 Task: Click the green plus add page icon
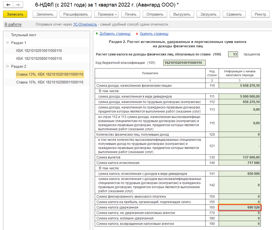pos(97,34)
